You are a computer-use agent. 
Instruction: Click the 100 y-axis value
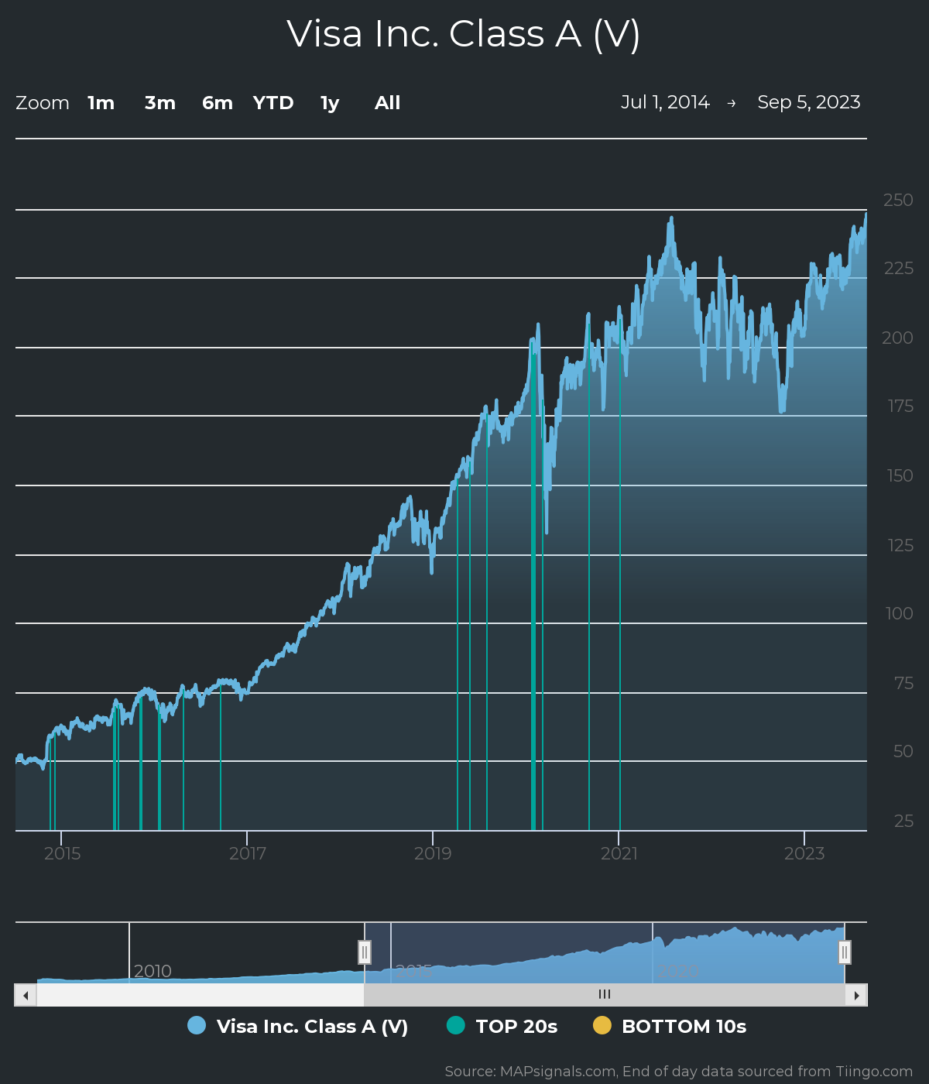(900, 613)
